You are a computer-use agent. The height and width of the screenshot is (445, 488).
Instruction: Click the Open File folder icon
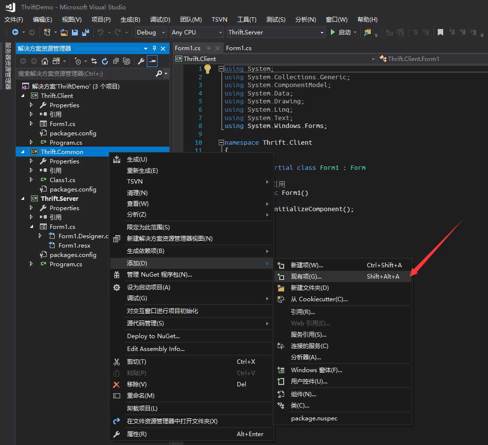(x=64, y=32)
